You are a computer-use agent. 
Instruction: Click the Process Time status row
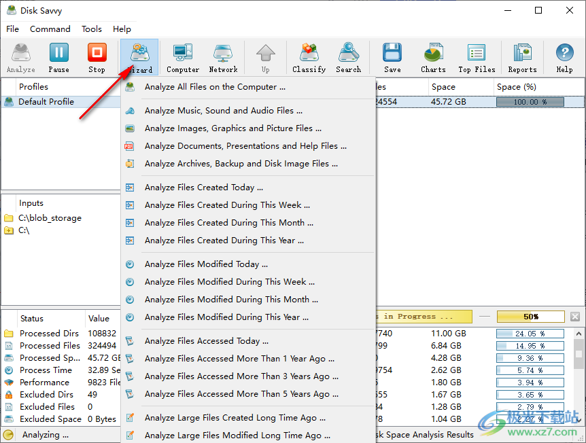[x=61, y=370]
